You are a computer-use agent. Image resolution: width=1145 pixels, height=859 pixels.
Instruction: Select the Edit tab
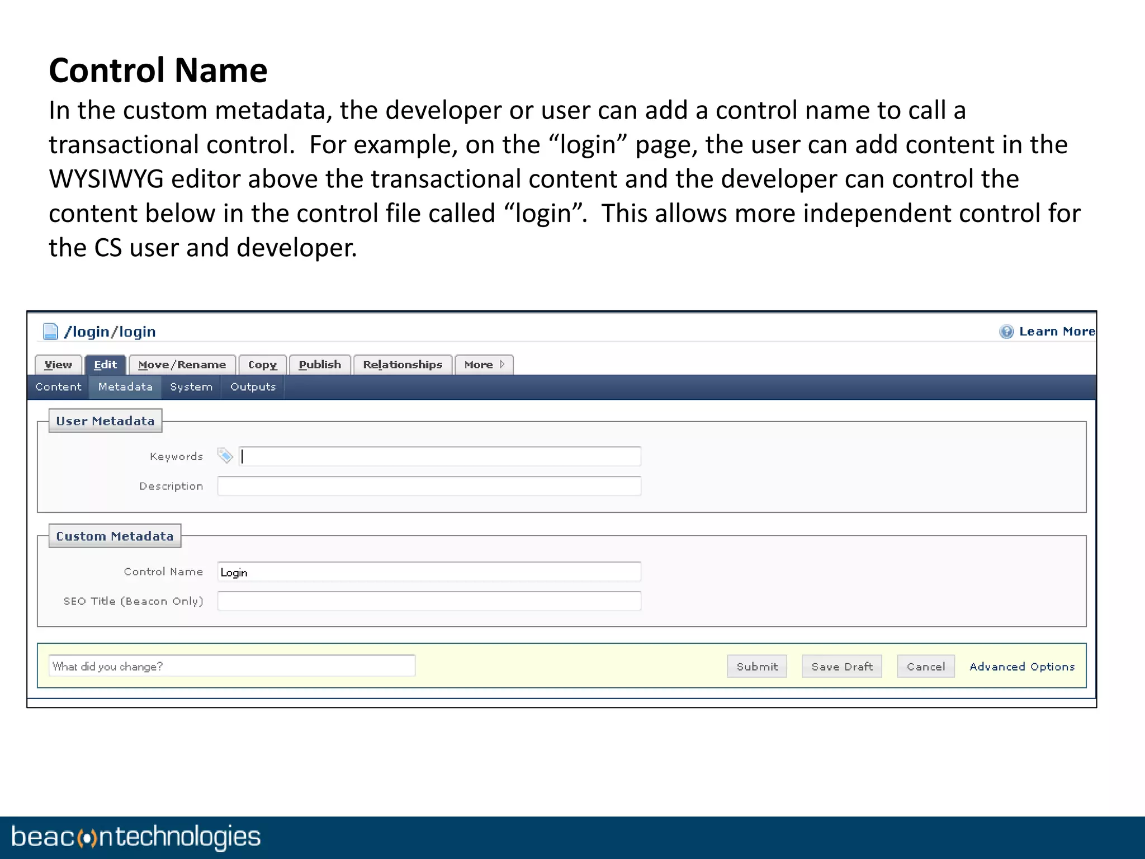[105, 365]
